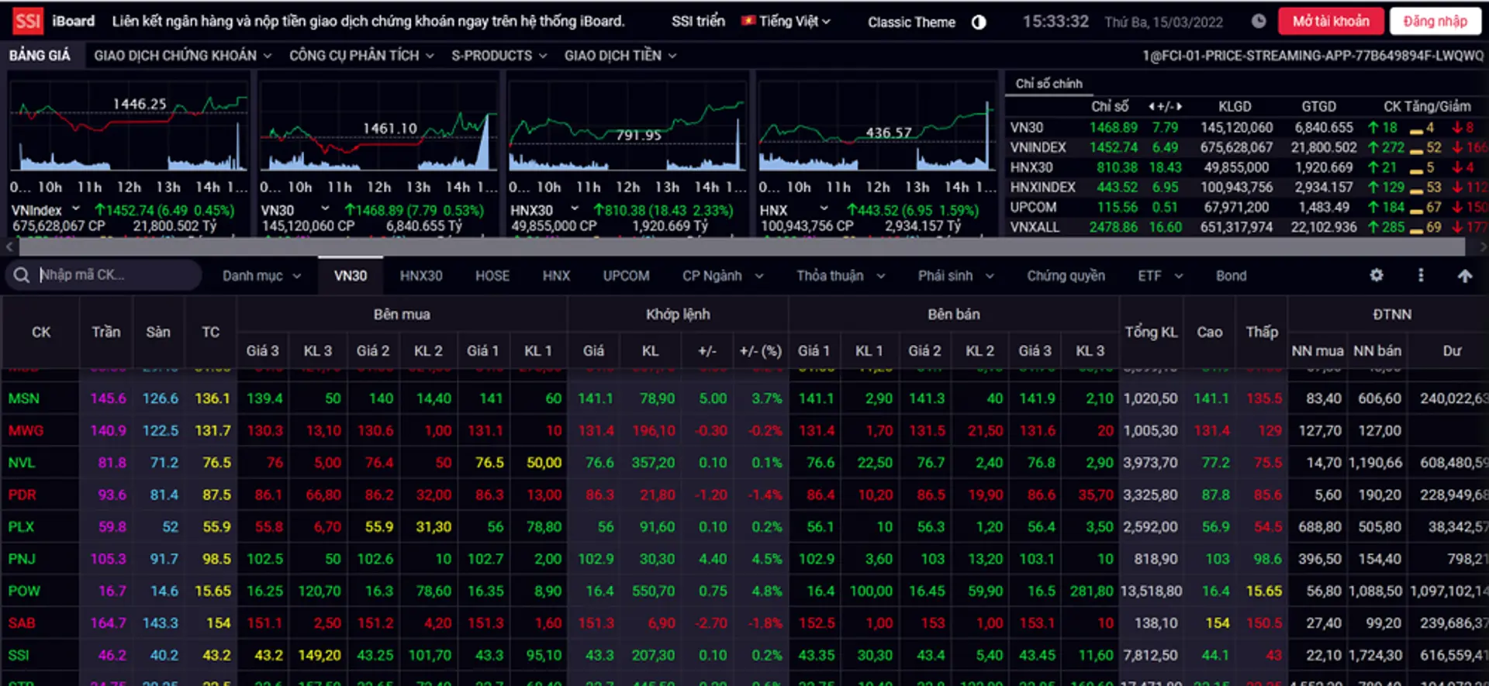1489x686 pixels.
Task: Select the VN30 price board tab
Action: [351, 276]
